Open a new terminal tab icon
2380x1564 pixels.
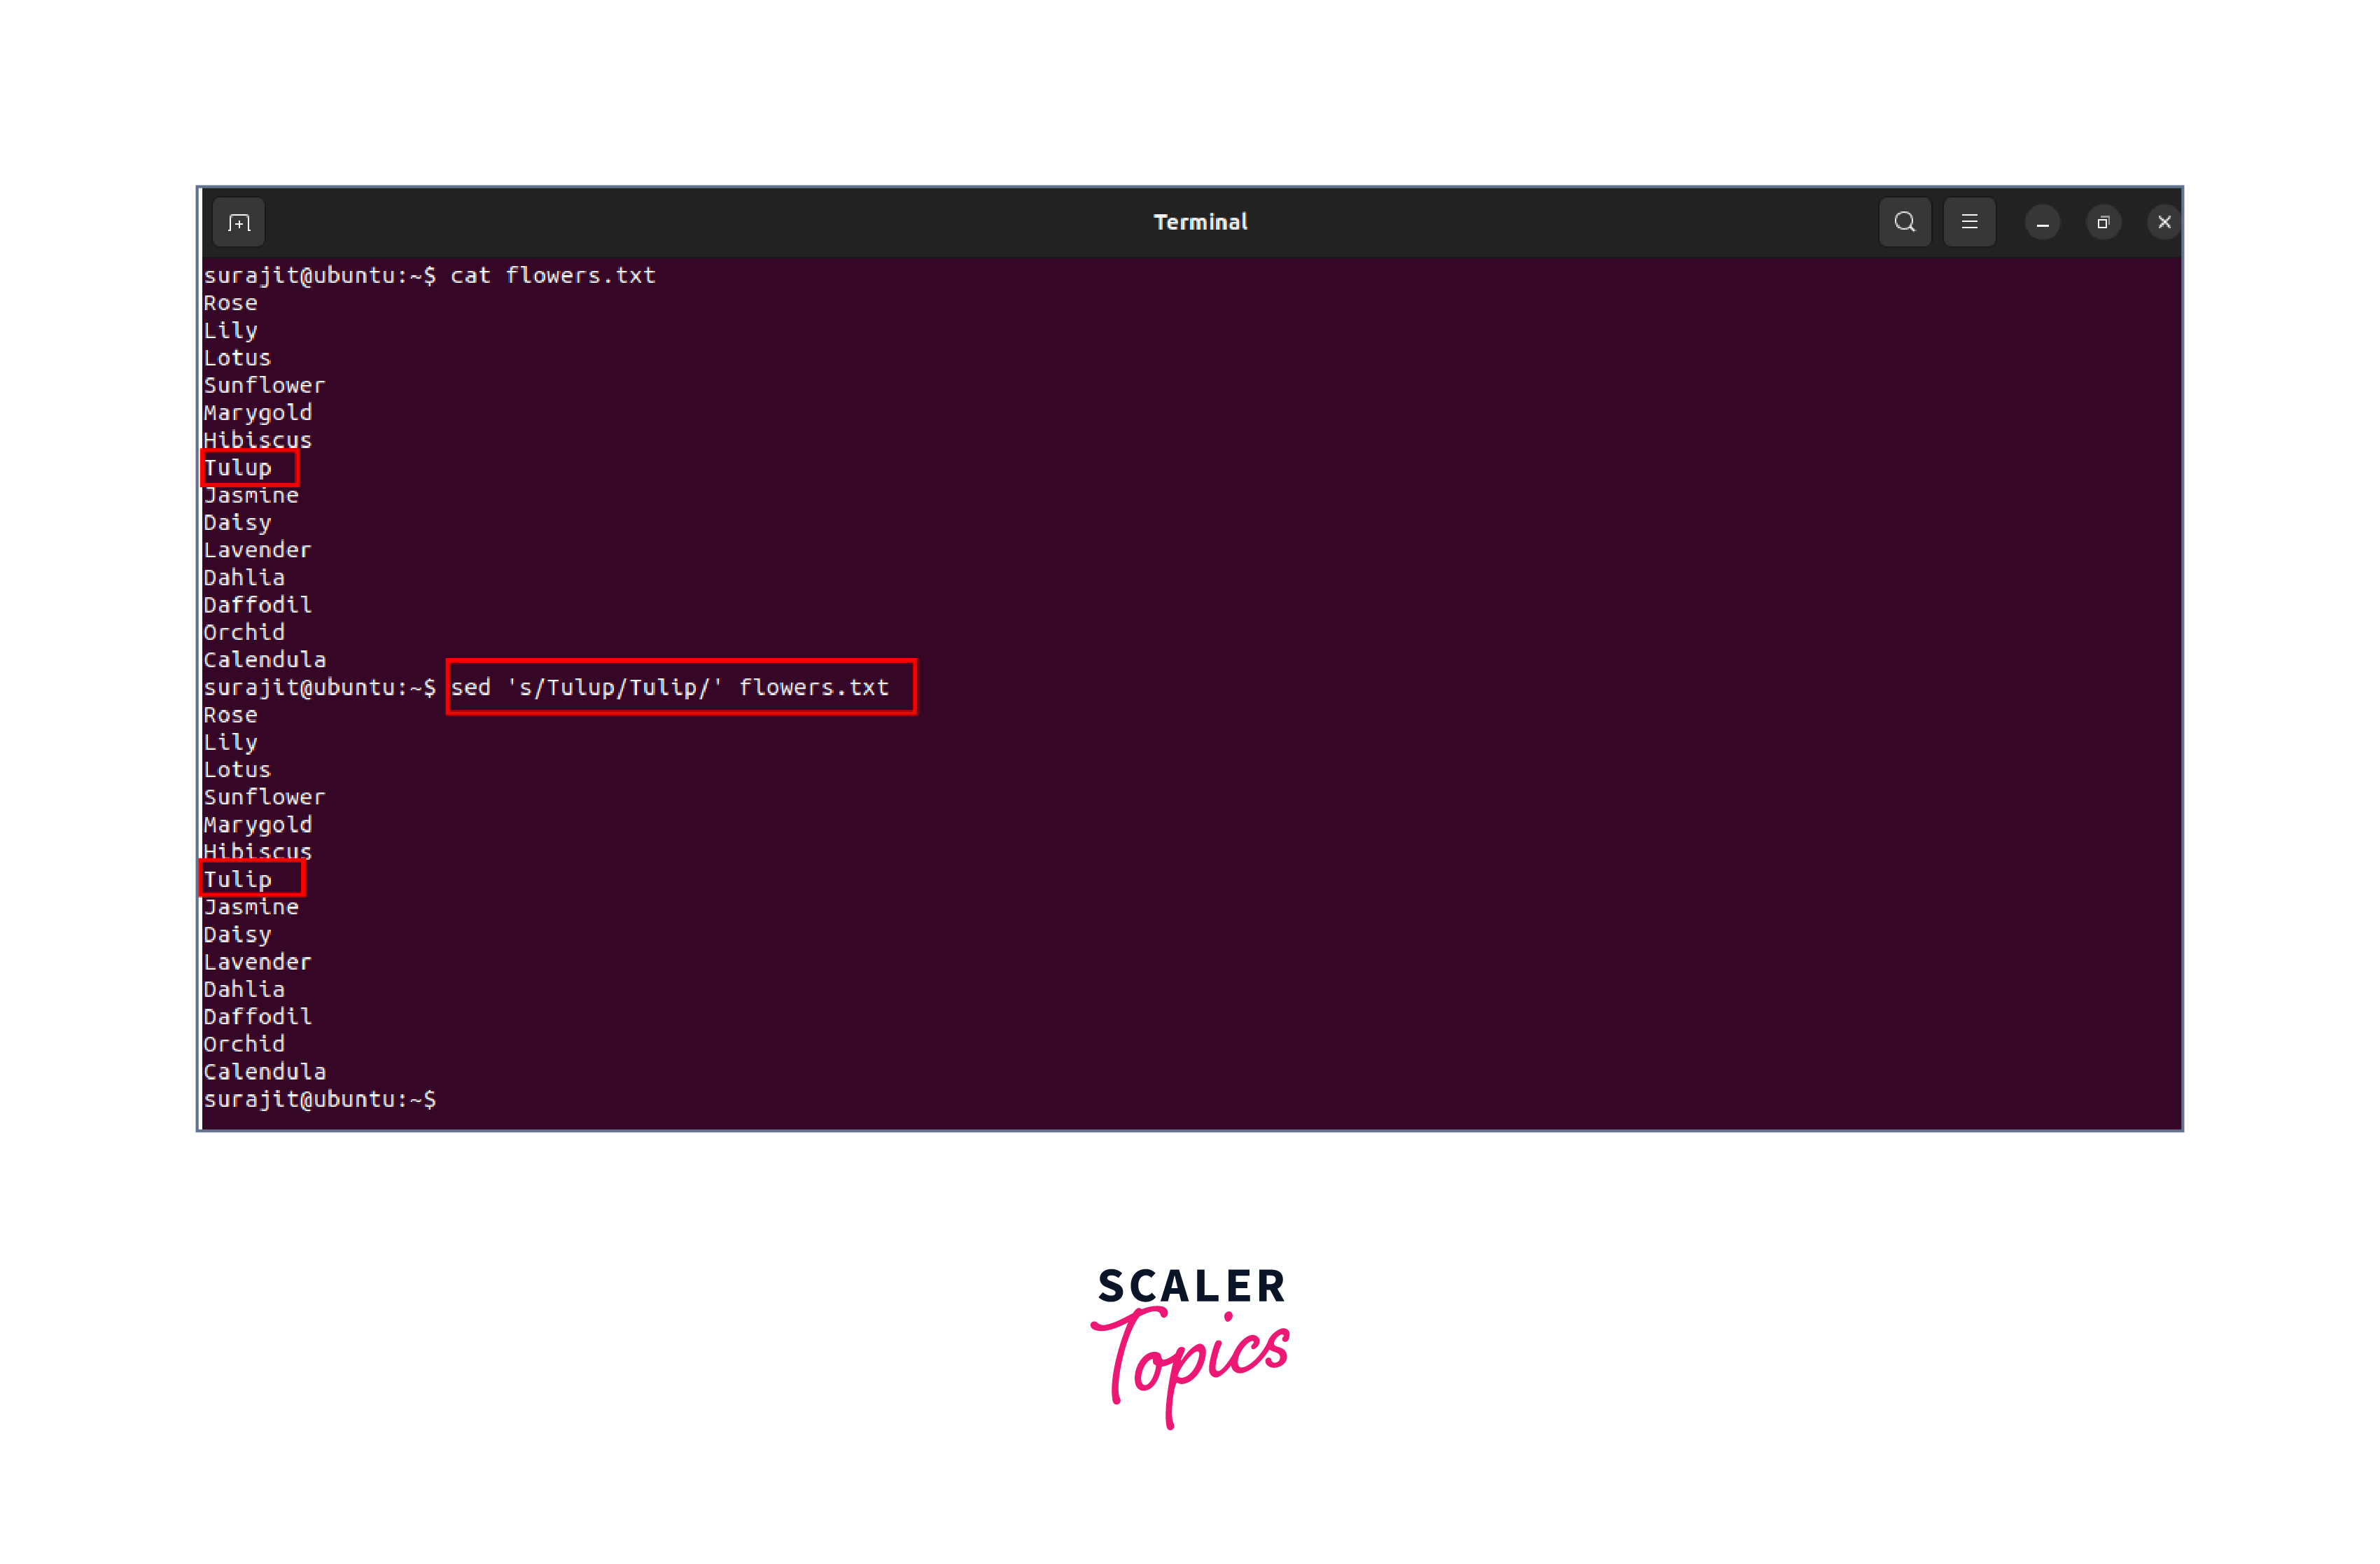tap(239, 222)
